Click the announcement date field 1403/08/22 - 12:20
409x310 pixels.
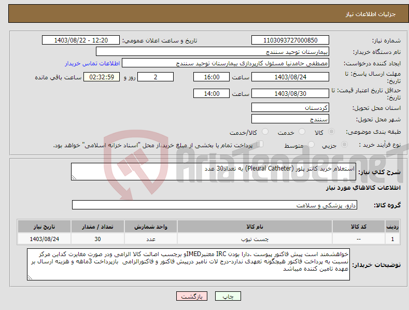point(81,40)
